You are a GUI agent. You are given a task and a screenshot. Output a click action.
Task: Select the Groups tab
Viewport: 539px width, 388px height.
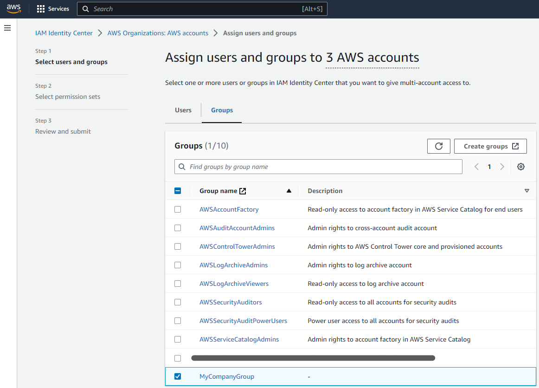[x=222, y=110]
